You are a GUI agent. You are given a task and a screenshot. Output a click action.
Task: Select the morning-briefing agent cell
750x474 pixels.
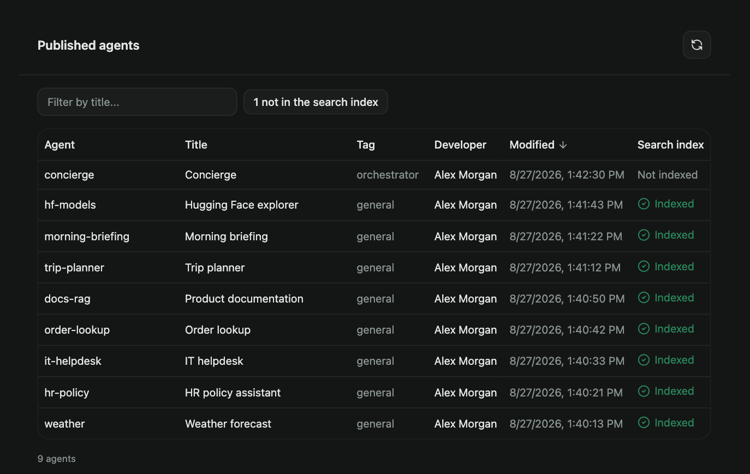(x=87, y=236)
